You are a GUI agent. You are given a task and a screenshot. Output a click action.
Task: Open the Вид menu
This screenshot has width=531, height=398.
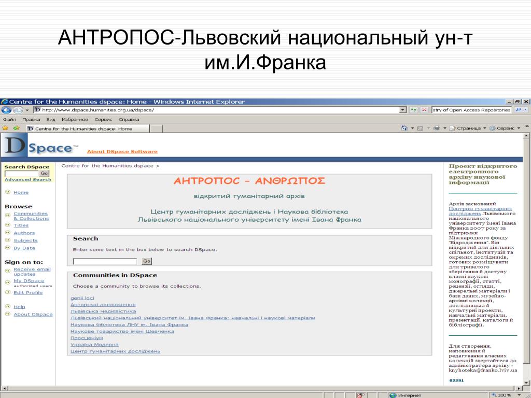51,120
